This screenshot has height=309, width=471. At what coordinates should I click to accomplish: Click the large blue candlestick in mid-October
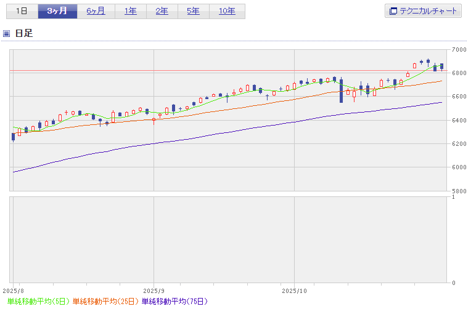coord(341,90)
